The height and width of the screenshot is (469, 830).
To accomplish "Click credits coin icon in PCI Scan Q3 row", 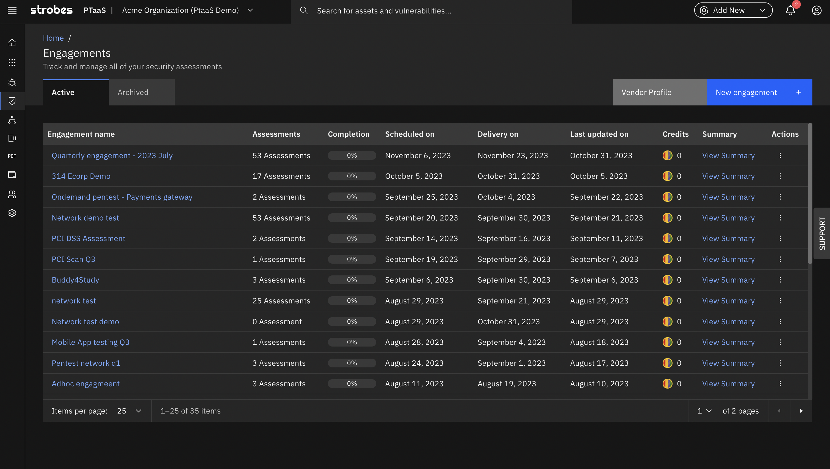I will [667, 259].
